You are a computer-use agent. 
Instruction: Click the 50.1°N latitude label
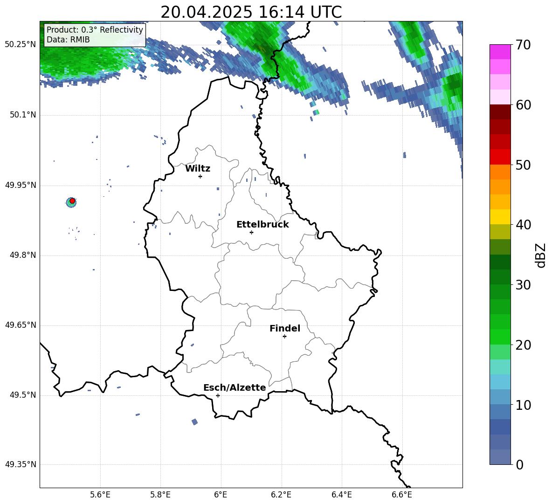pyautogui.click(x=22, y=115)
